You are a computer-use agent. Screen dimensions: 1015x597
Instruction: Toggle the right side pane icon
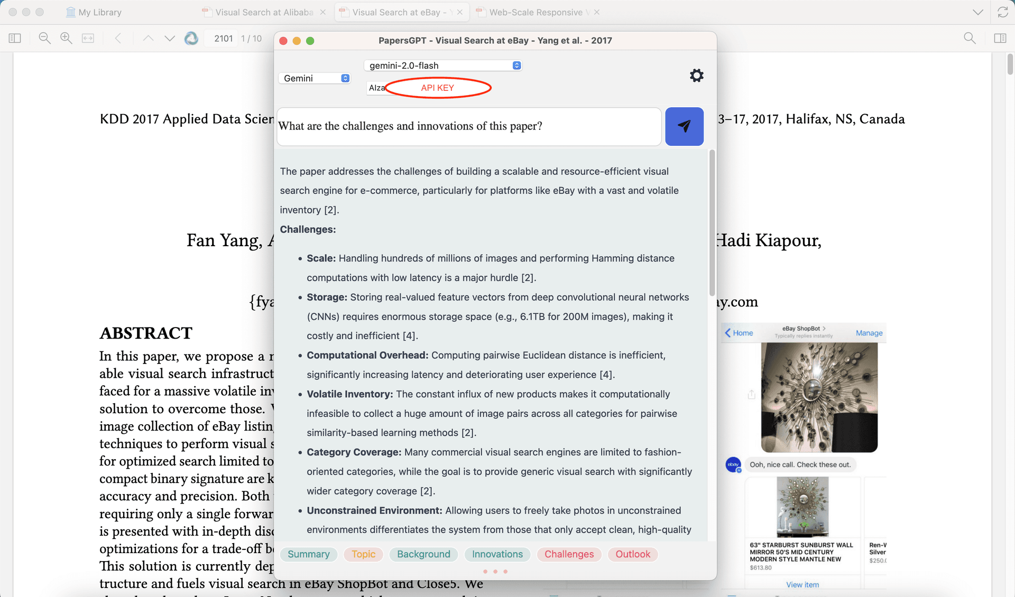(x=1000, y=38)
